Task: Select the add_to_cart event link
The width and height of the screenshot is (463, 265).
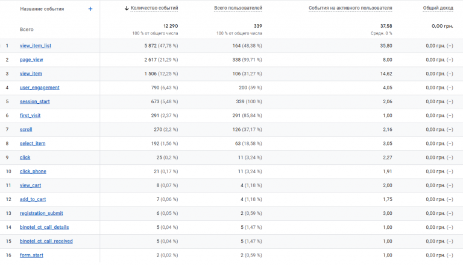Action: point(33,199)
